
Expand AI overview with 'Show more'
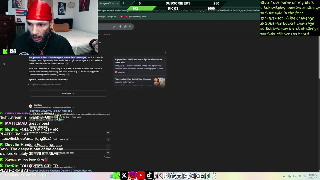[x=68, y=93]
